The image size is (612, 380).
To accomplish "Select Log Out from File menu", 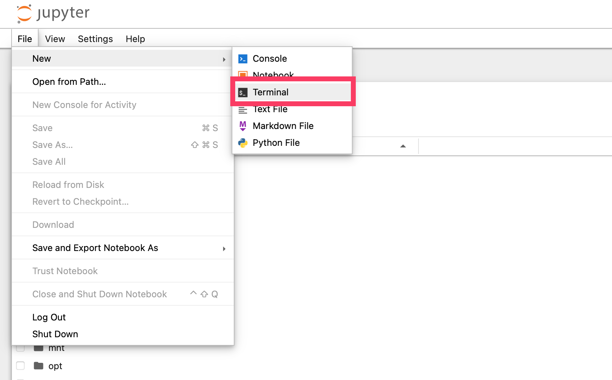I will click(x=49, y=317).
